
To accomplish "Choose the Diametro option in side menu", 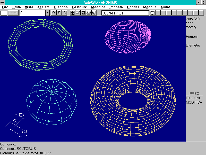I will point(193,45).
